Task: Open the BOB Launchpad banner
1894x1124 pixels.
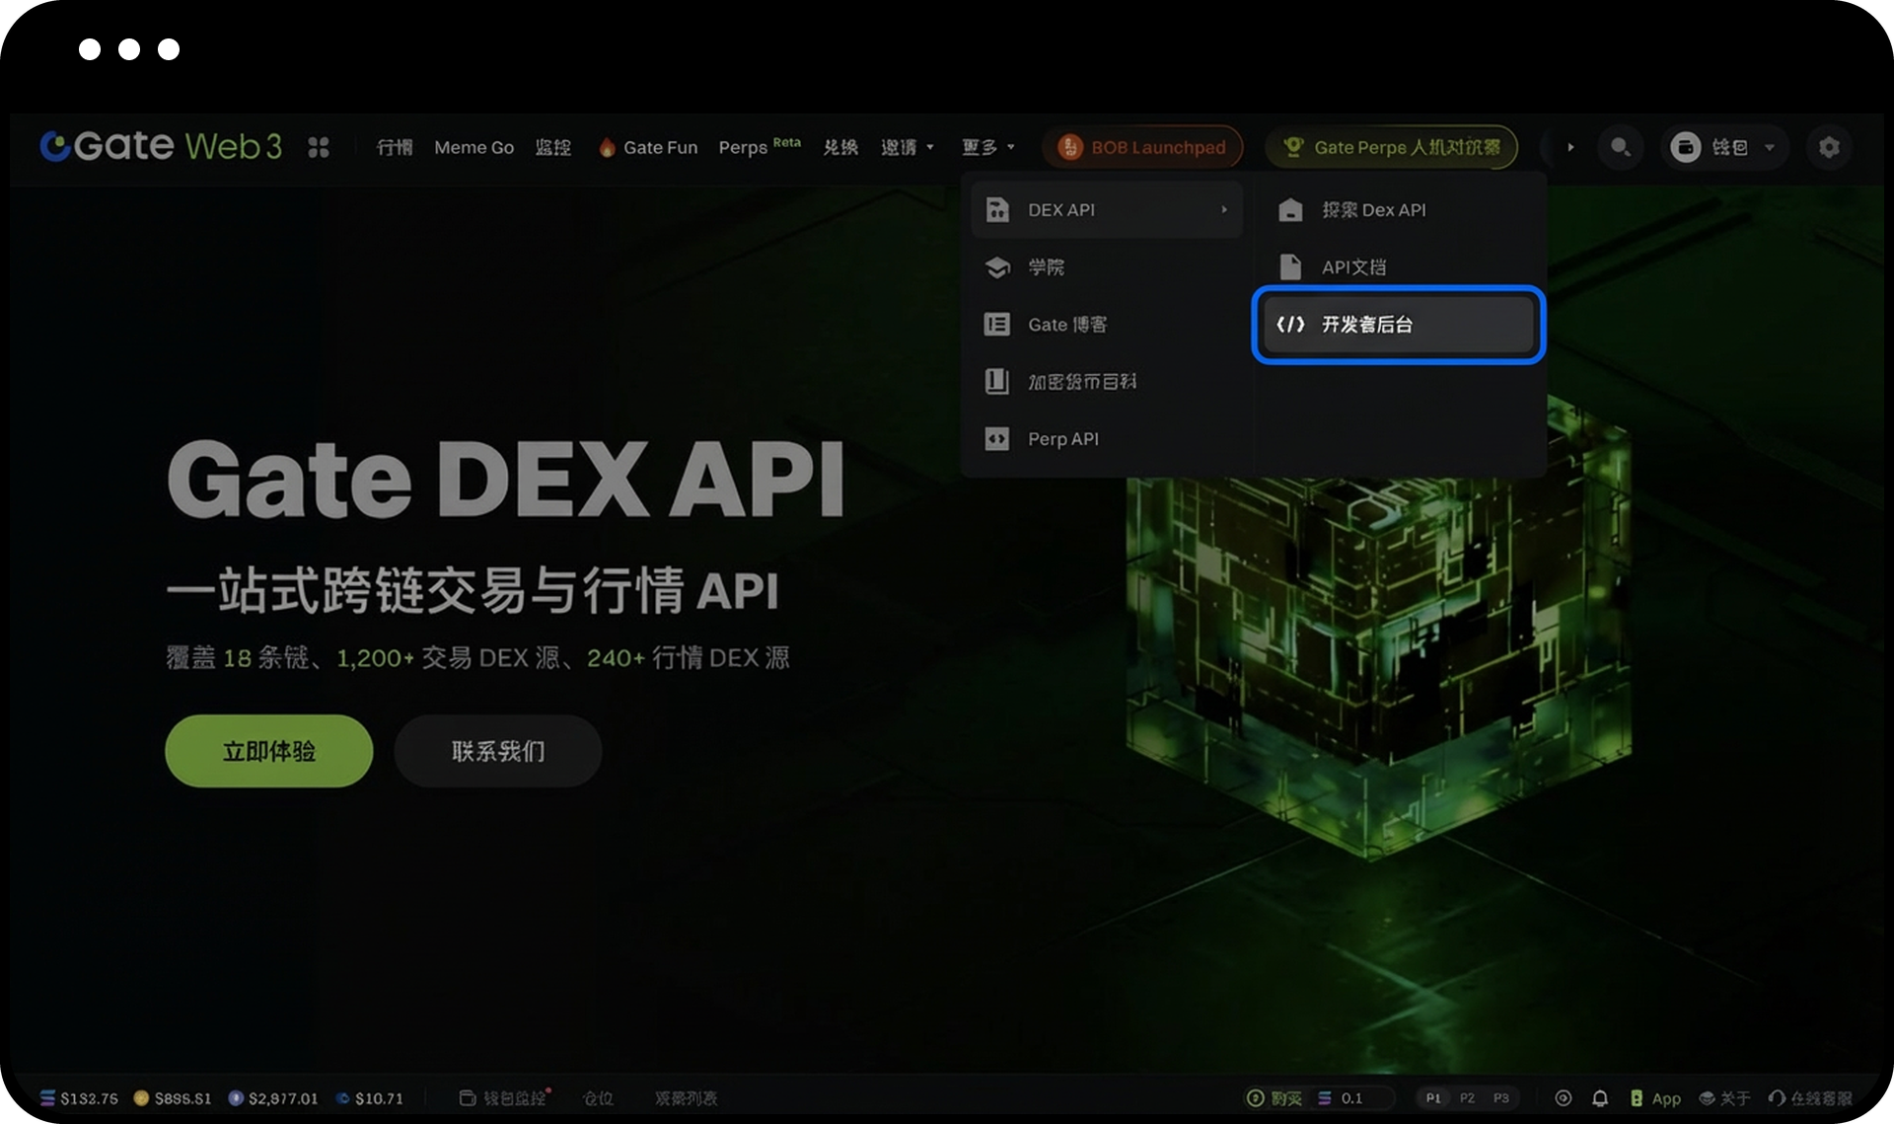Action: 1142,147
